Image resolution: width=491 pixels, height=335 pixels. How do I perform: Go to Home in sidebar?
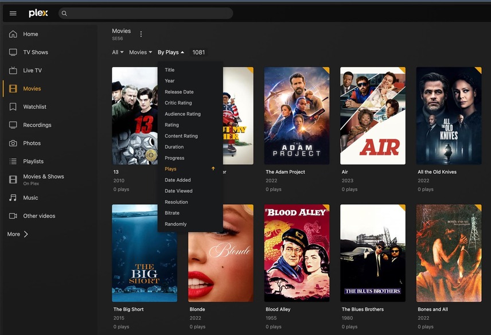(30, 34)
